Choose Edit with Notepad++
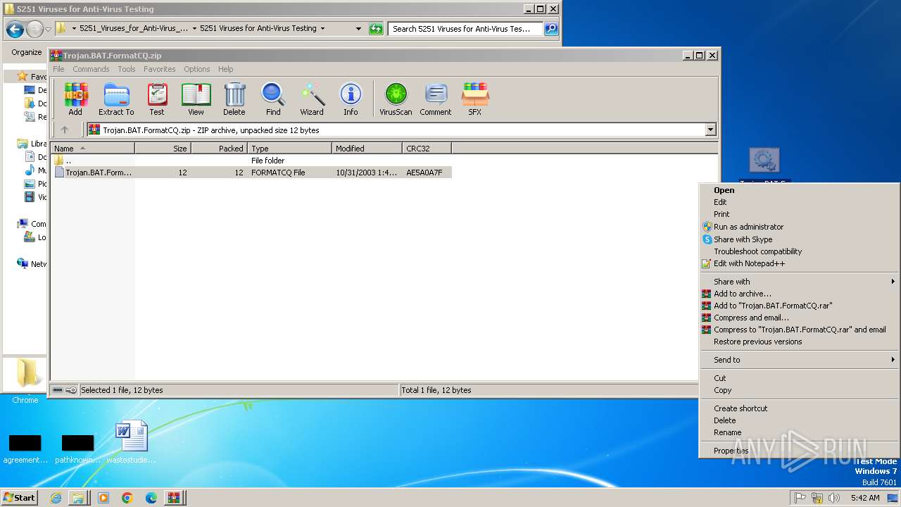Image resolution: width=901 pixels, height=507 pixels. tap(800, 263)
